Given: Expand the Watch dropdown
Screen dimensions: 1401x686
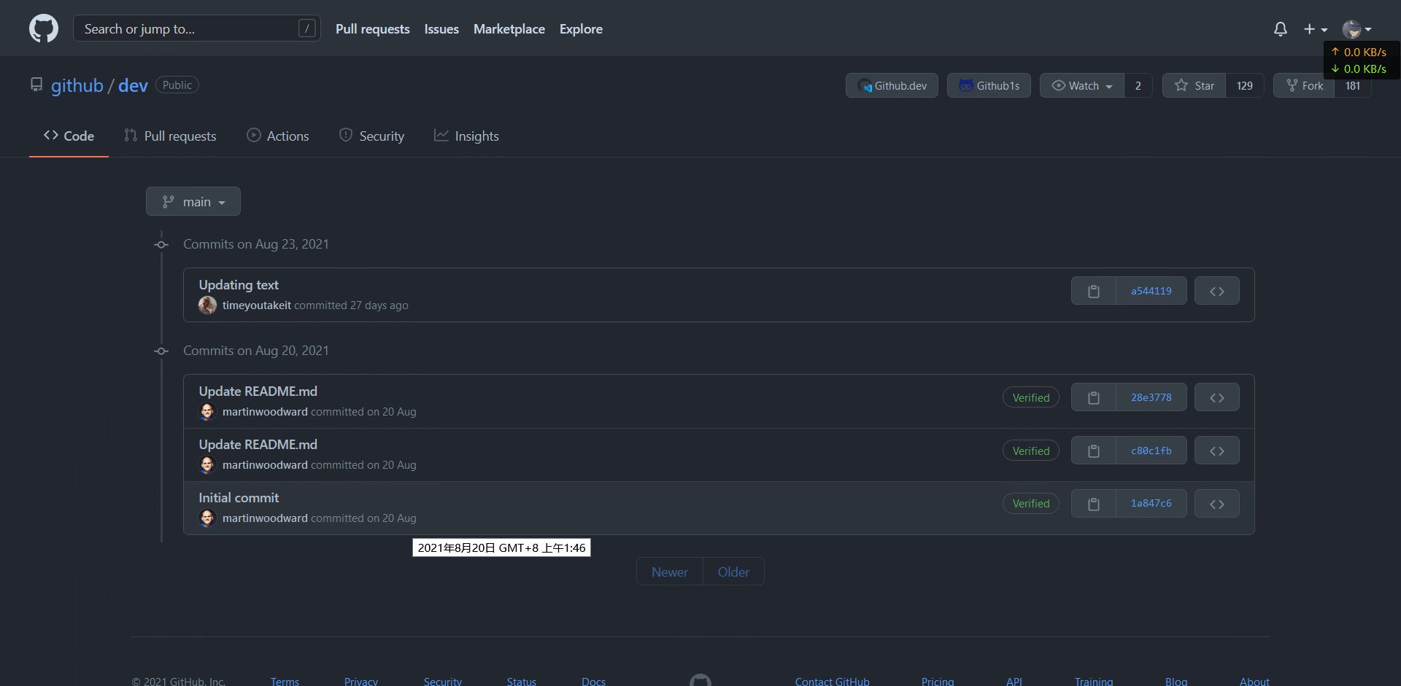Looking at the screenshot, I should click(x=1081, y=85).
